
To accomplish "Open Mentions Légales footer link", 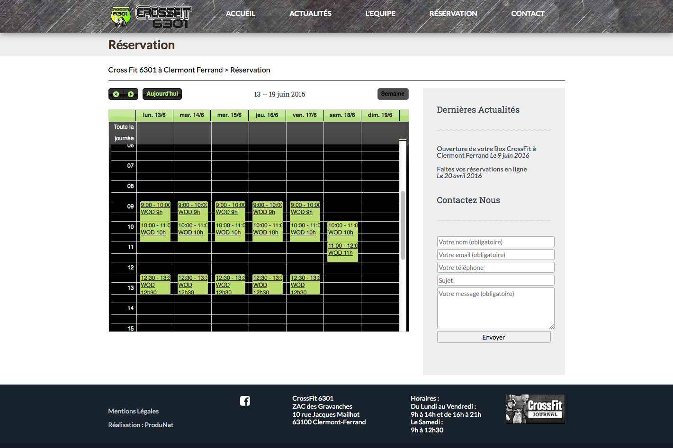I will point(133,411).
